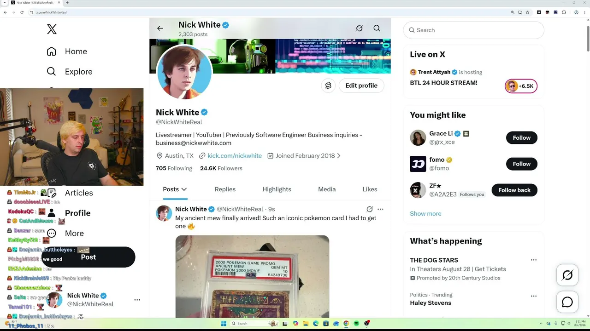Switch to the Replies tab

coord(225,189)
